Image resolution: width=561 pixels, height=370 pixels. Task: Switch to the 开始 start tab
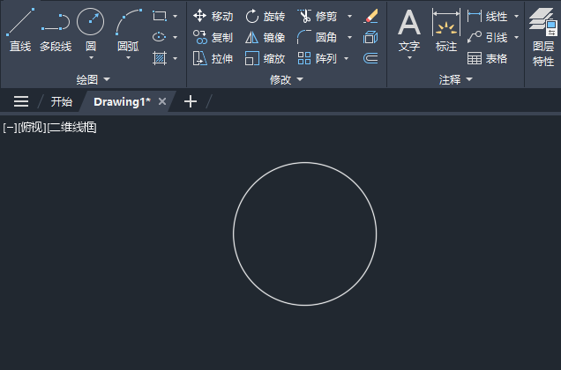pyautogui.click(x=61, y=102)
